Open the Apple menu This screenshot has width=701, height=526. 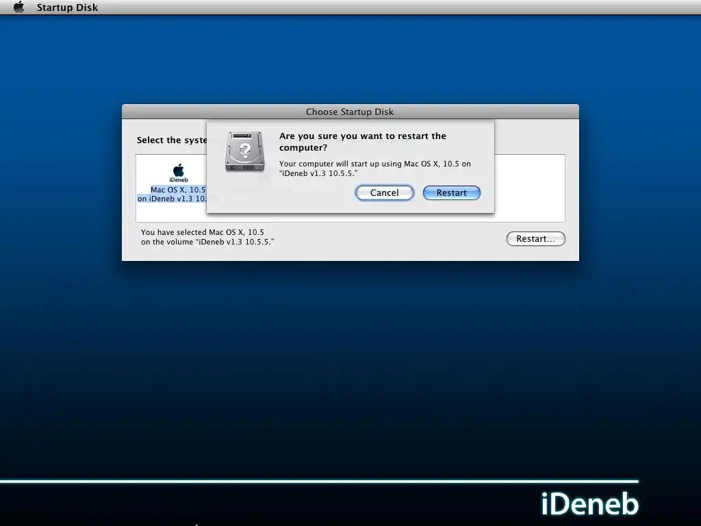coord(18,7)
